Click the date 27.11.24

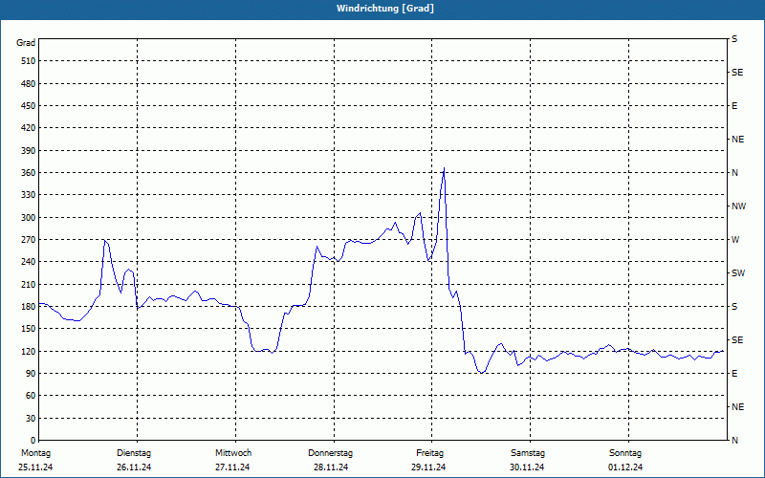(232, 467)
